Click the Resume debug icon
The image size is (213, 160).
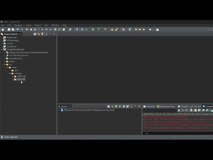[27, 30]
